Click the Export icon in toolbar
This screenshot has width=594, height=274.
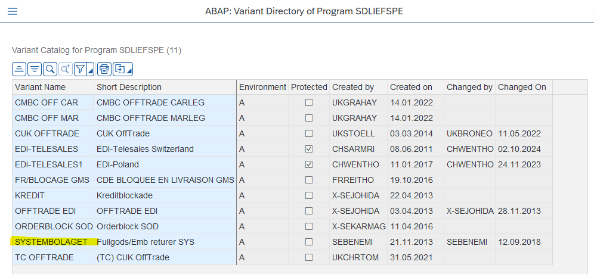[x=120, y=68]
